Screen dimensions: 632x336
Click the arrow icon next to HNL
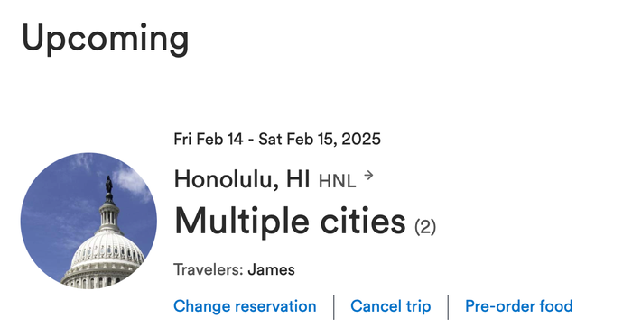tap(368, 176)
